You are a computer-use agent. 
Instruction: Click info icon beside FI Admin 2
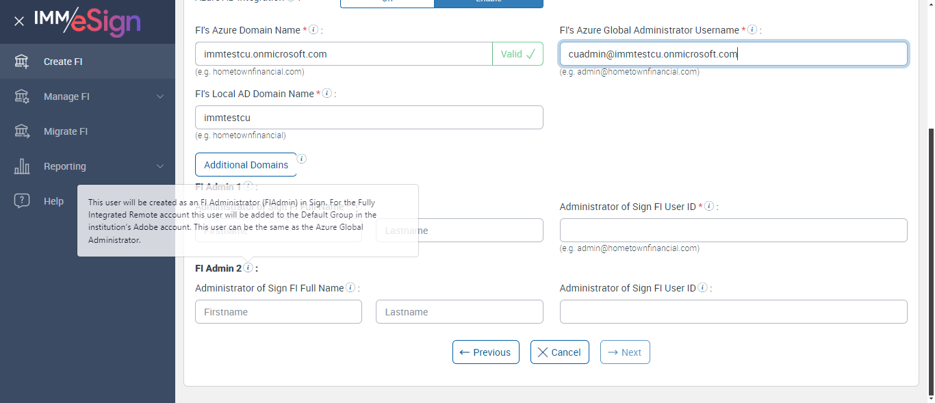pyautogui.click(x=248, y=268)
